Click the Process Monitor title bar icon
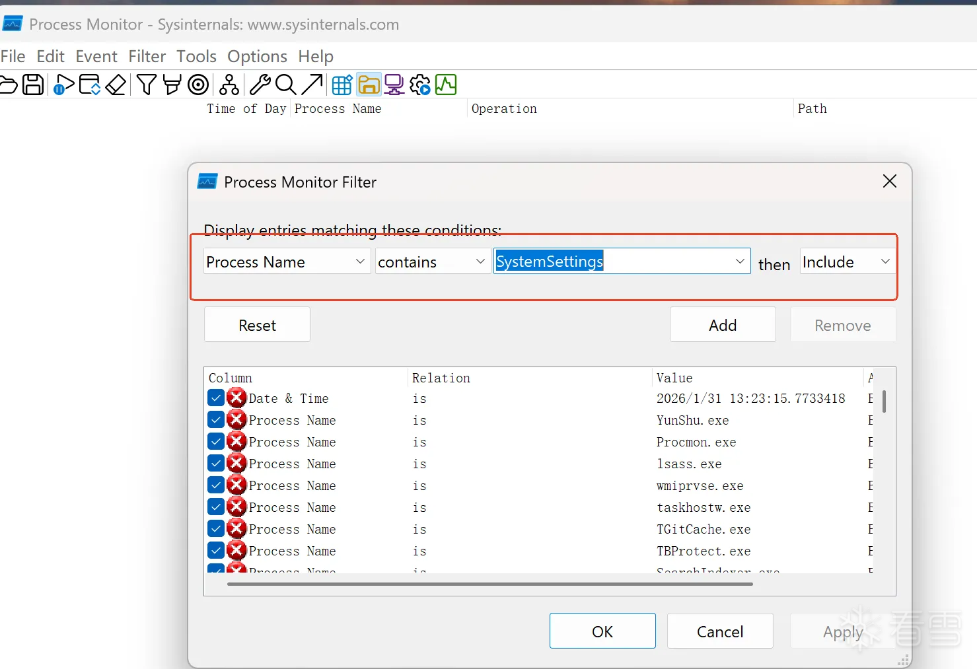The height and width of the screenshot is (669, 977). coord(13,24)
